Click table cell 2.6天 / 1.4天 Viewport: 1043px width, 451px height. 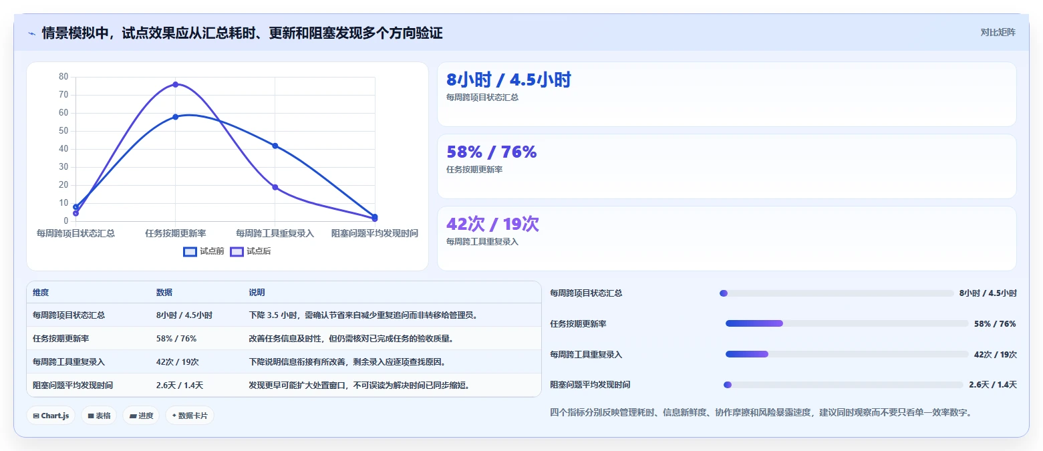(180, 386)
